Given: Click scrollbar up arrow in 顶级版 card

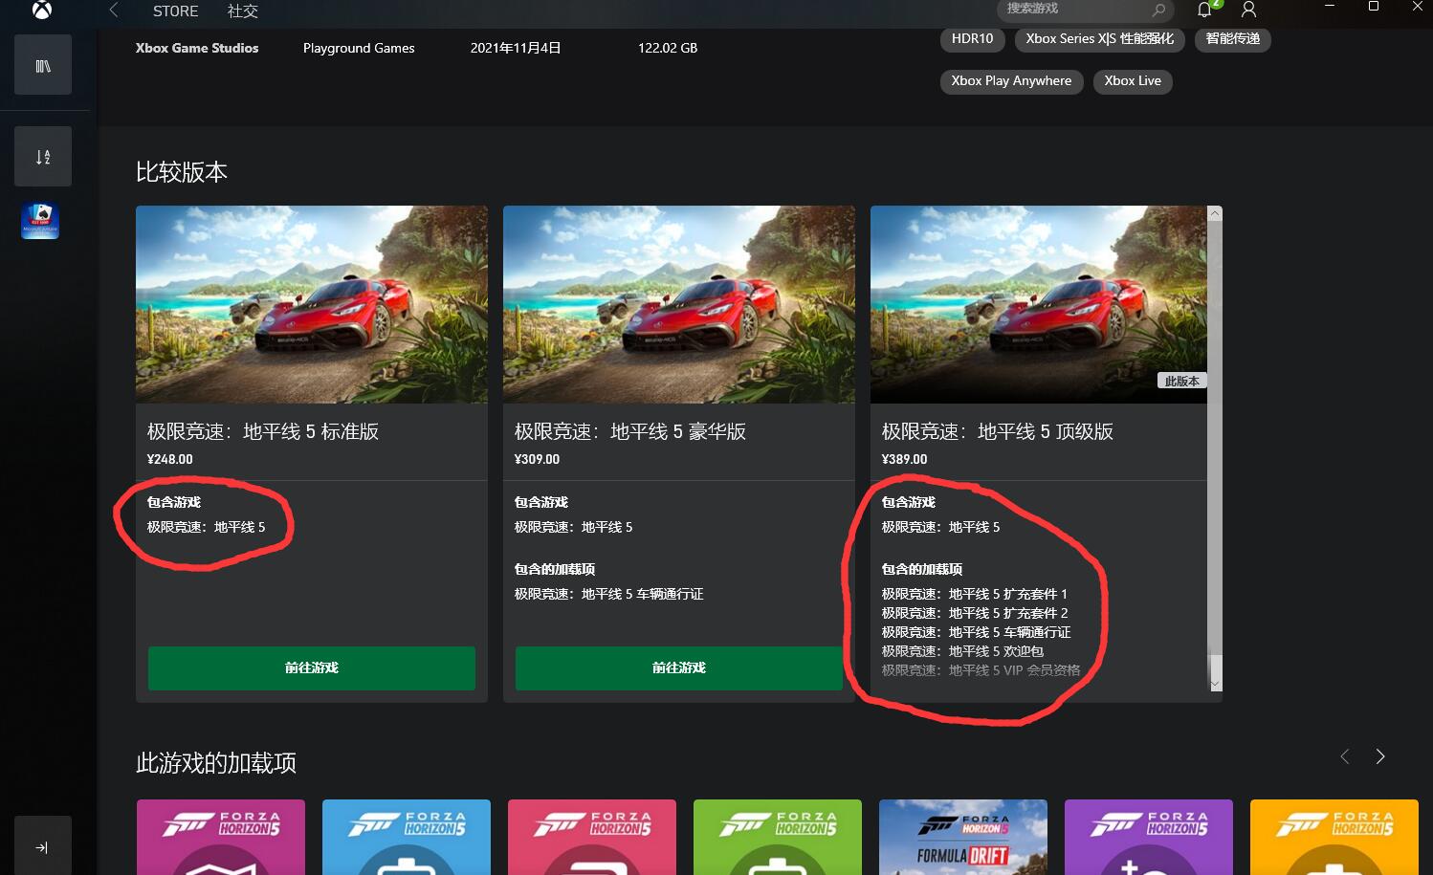Looking at the screenshot, I should click(x=1215, y=213).
